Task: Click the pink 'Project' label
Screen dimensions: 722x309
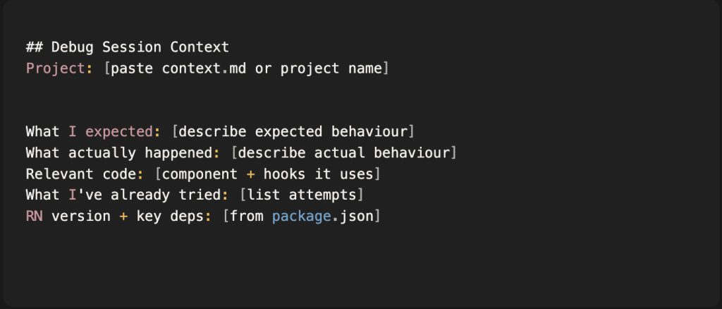Action: point(55,69)
